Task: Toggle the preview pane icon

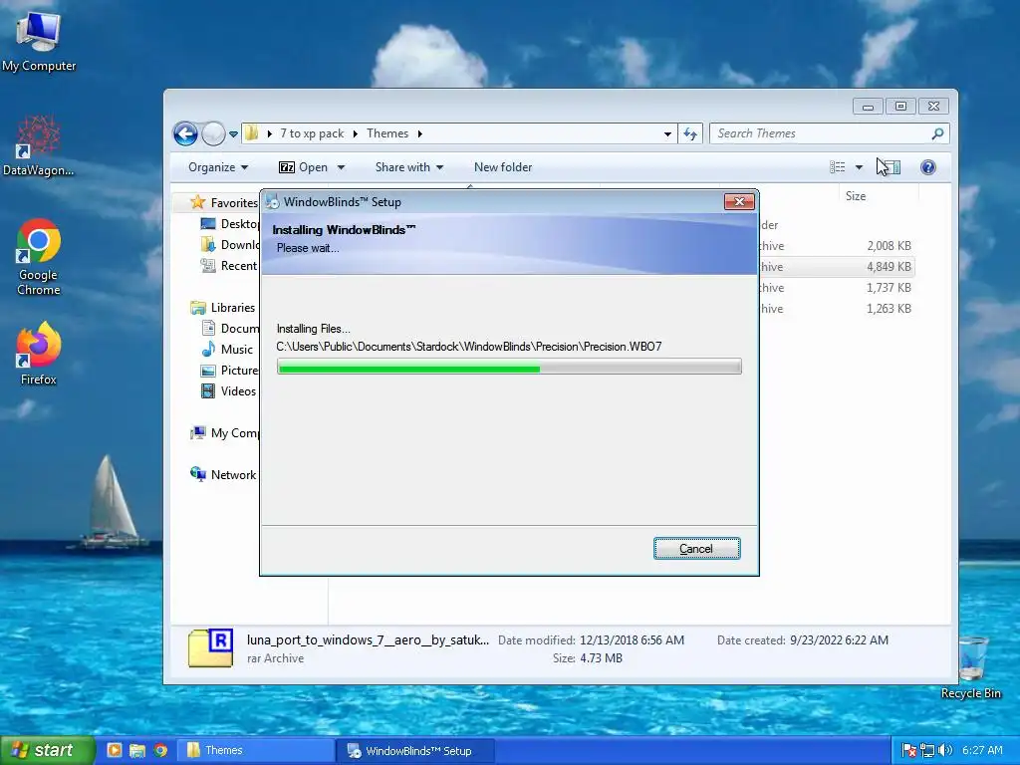Action: (892, 167)
